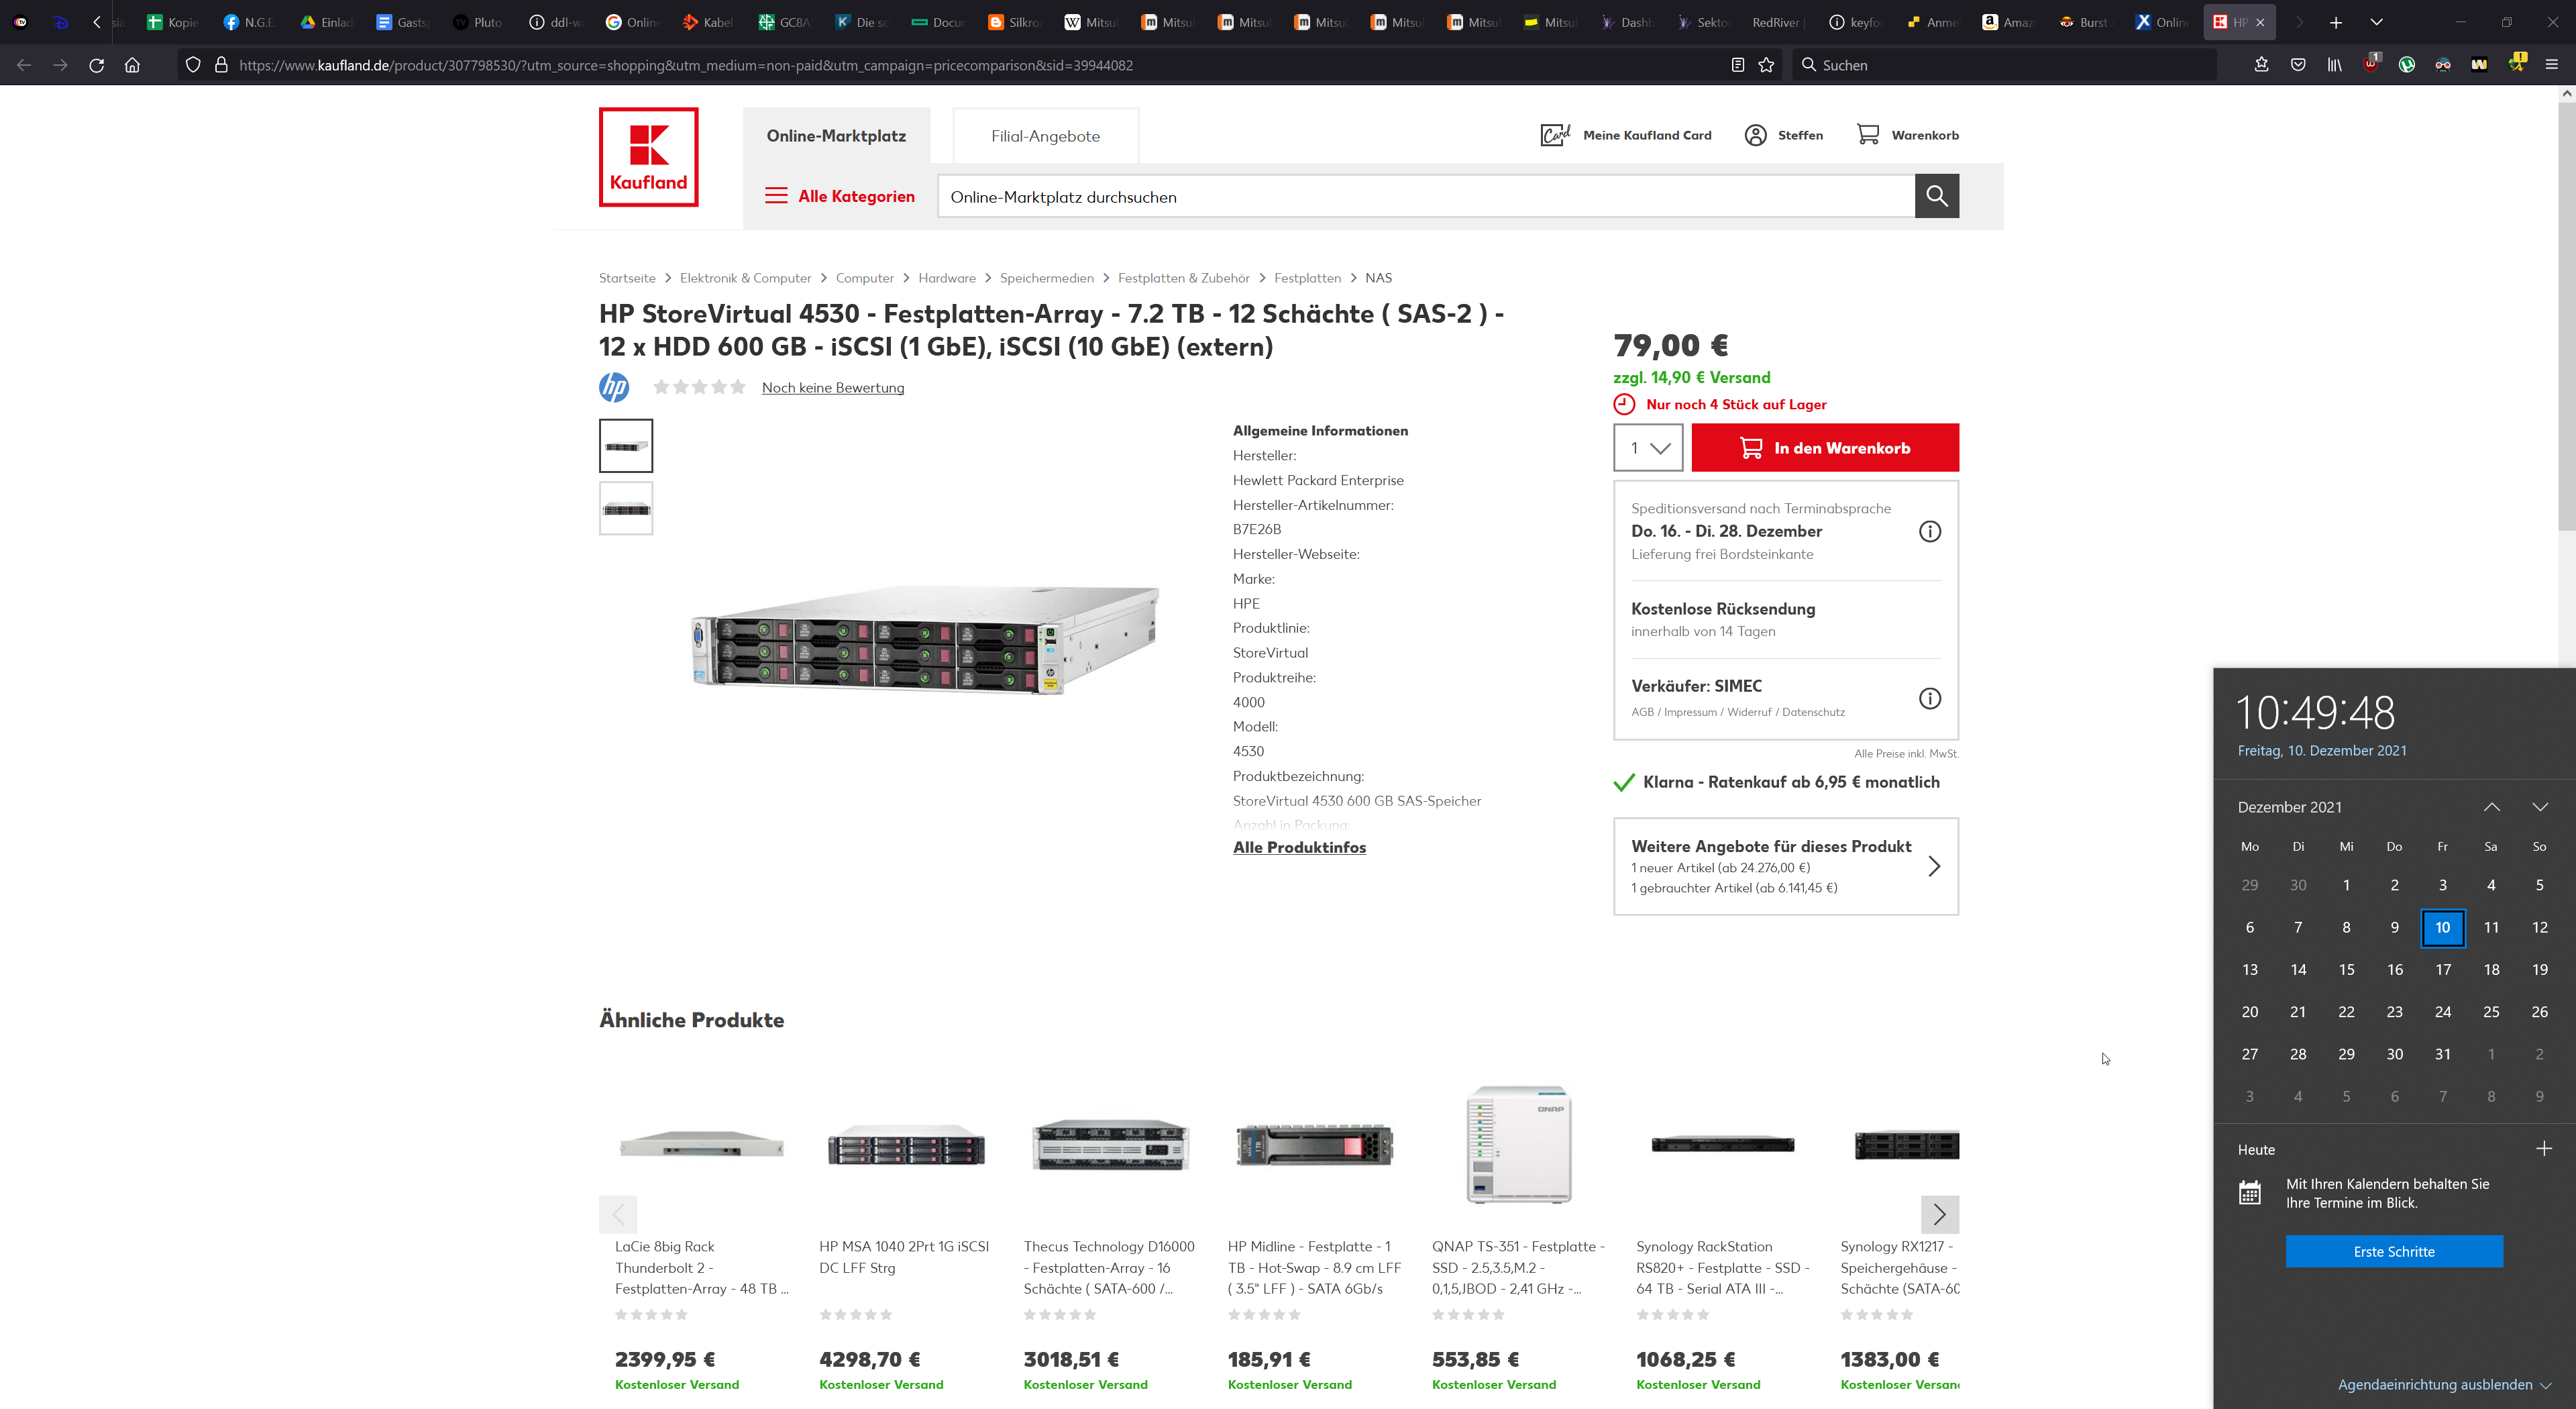2576x1409 pixels.
Task: Click the Kaufland logo
Action: click(x=648, y=157)
